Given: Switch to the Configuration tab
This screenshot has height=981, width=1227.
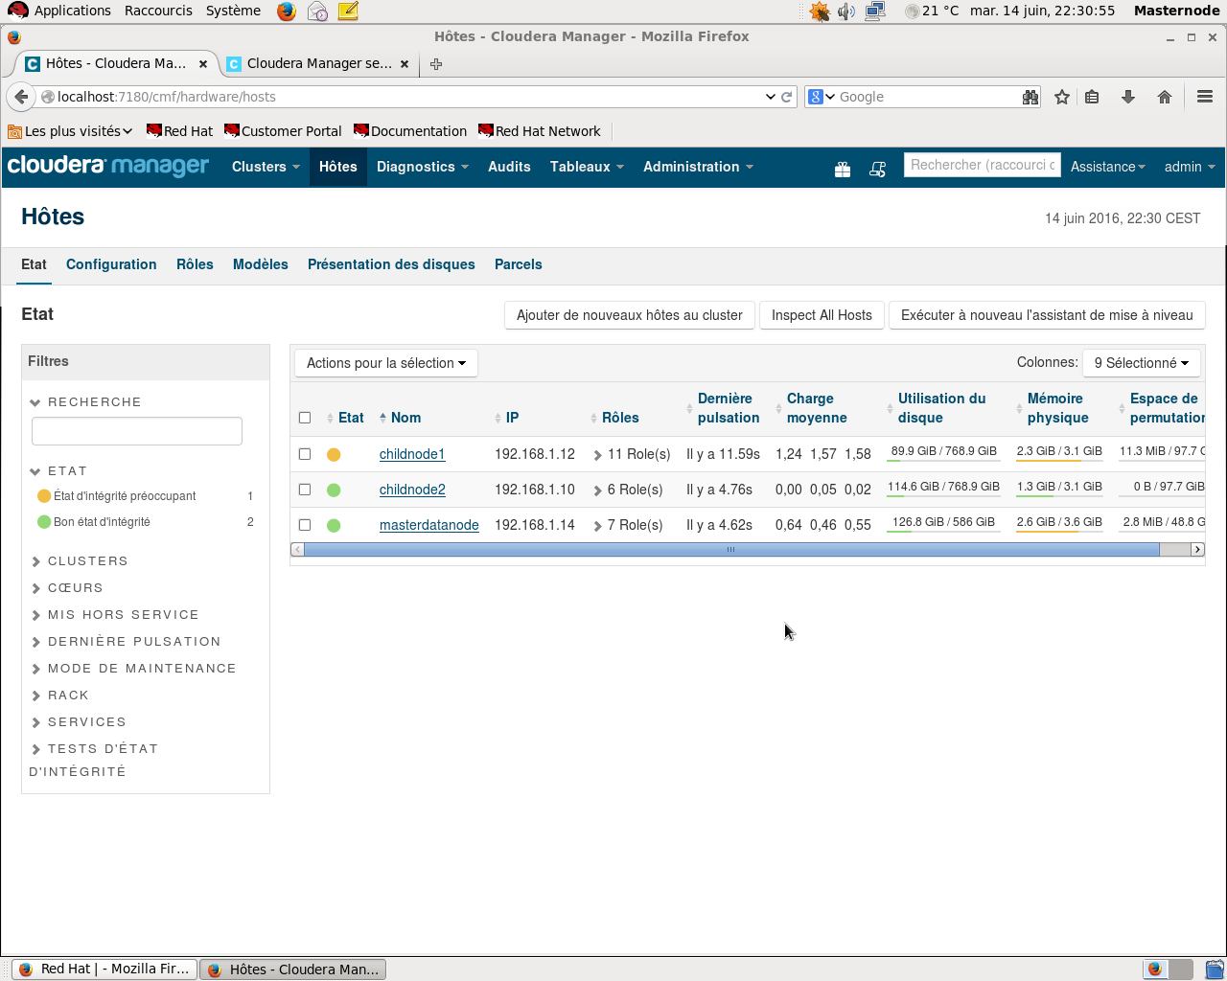Looking at the screenshot, I should click(x=111, y=264).
